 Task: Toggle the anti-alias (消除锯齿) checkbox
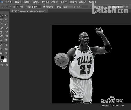44,7
